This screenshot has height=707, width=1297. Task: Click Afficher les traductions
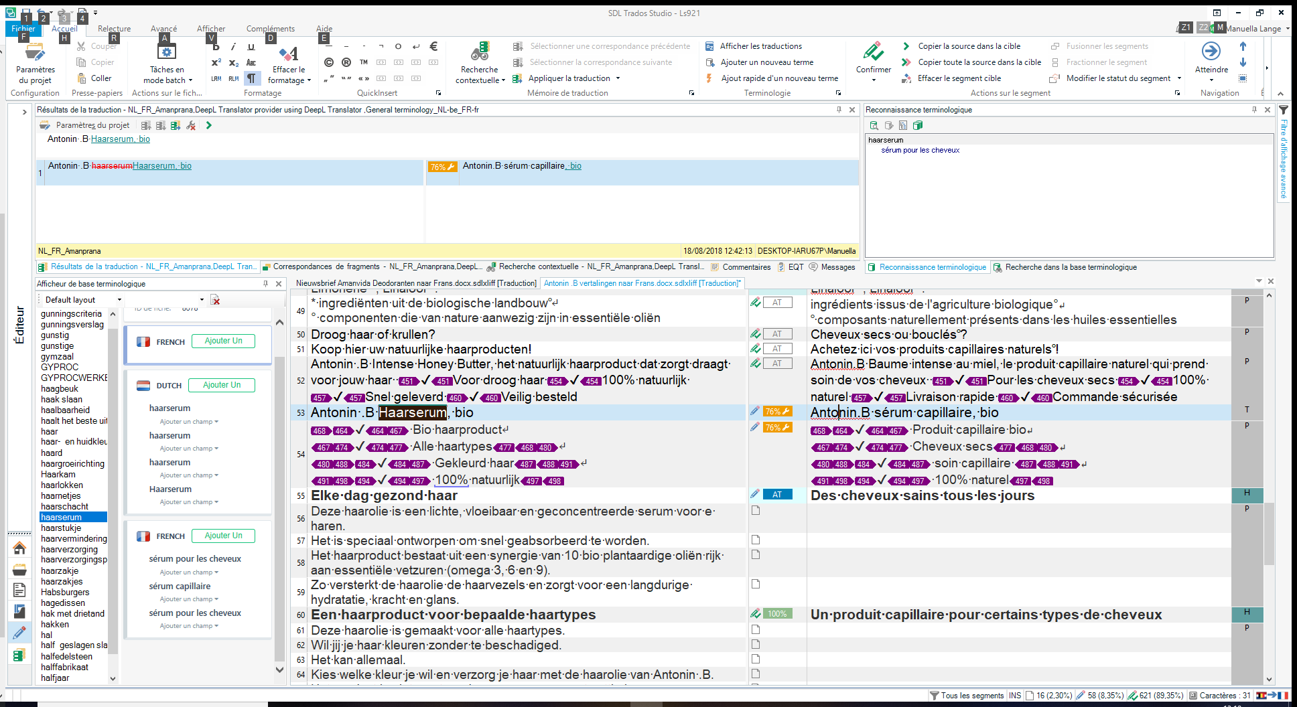click(754, 46)
